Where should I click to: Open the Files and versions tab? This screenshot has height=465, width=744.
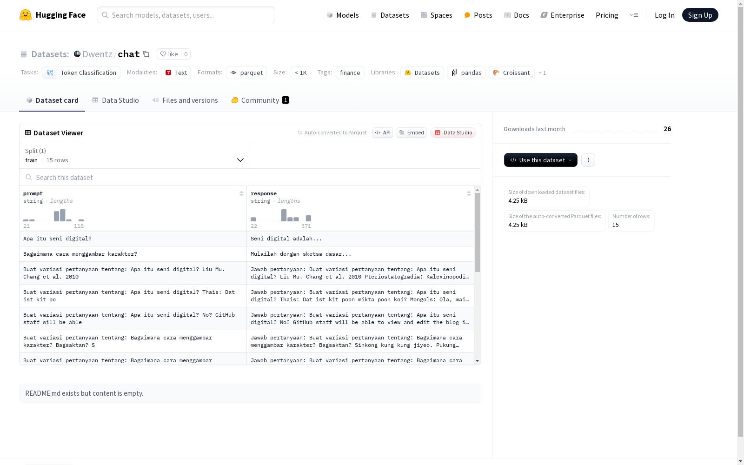pyautogui.click(x=185, y=100)
